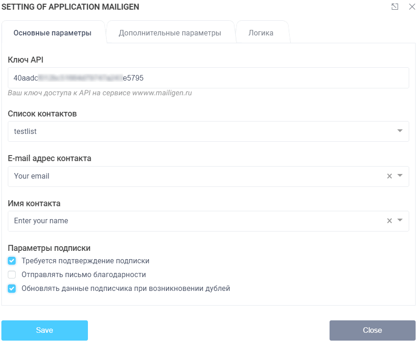Uncheck "Требуется подтверждение подписки"
Viewport: 417px width, 342px height.
[12, 261]
